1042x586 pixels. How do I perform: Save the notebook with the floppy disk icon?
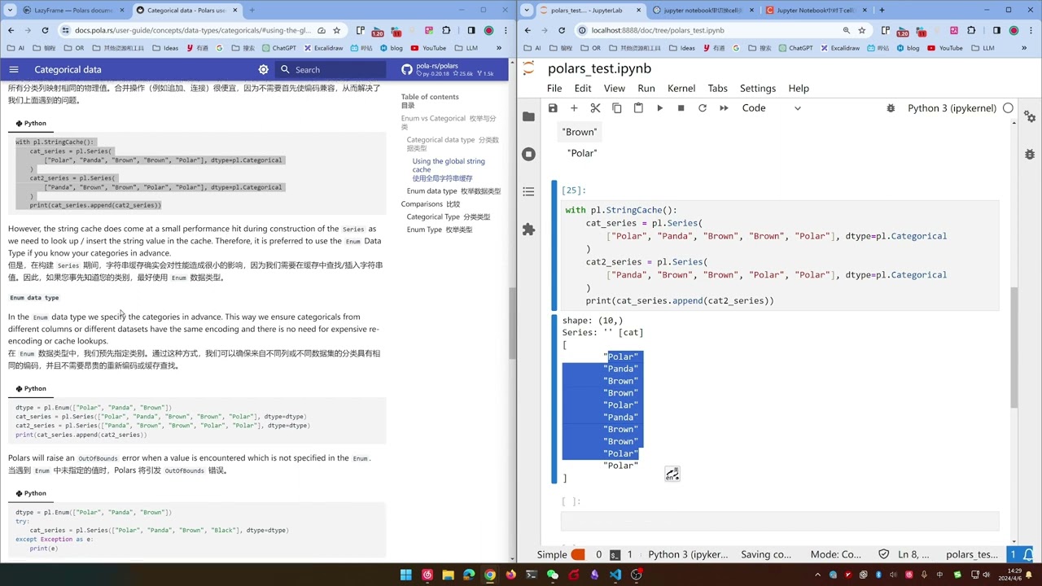pyautogui.click(x=553, y=108)
